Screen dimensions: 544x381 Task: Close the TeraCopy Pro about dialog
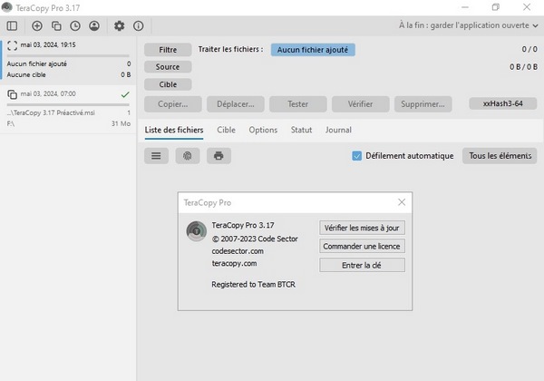[402, 202]
